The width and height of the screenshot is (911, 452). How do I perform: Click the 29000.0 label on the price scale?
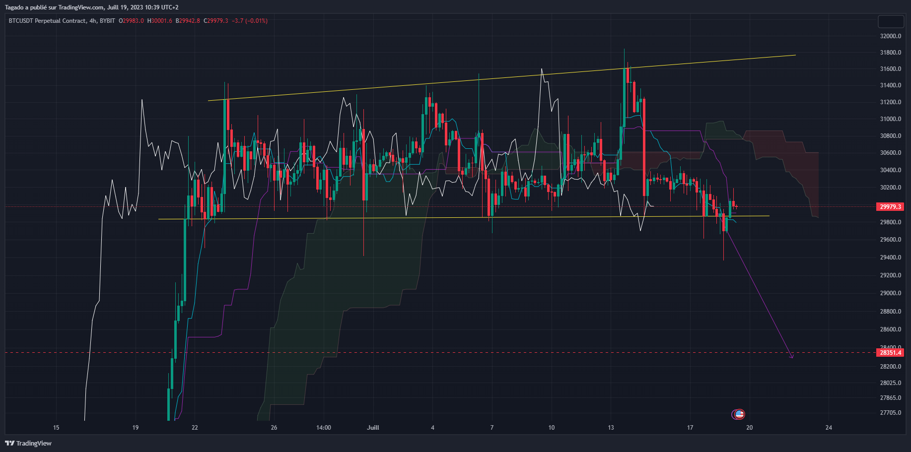click(890, 293)
